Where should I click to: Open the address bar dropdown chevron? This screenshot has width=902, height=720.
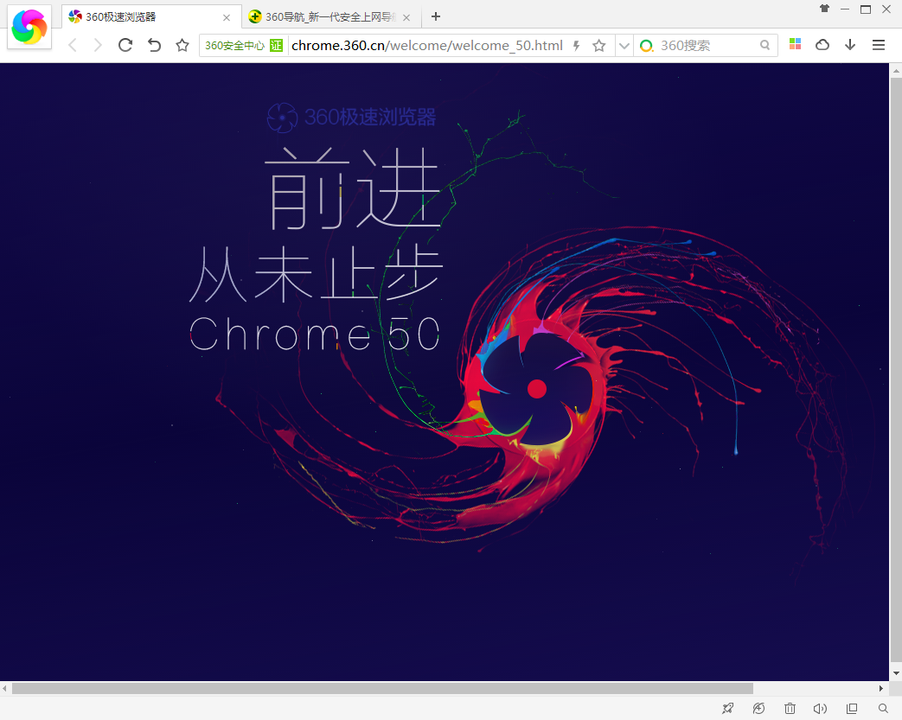tap(624, 44)
